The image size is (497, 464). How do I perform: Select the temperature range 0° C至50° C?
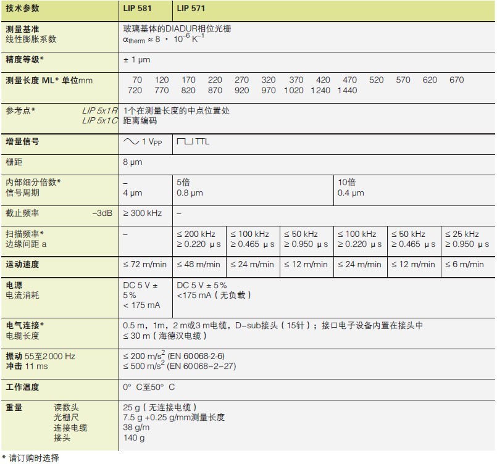tap(149, 387)
